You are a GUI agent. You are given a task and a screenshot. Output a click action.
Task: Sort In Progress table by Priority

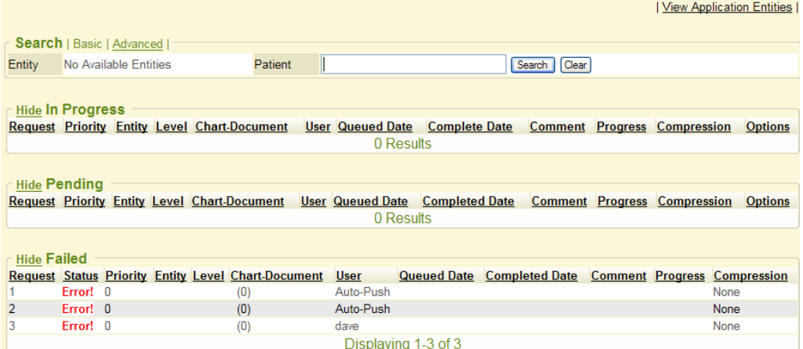tap(85, 127)
